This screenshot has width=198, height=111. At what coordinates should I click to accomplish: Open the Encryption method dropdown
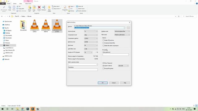coord(123,66)
